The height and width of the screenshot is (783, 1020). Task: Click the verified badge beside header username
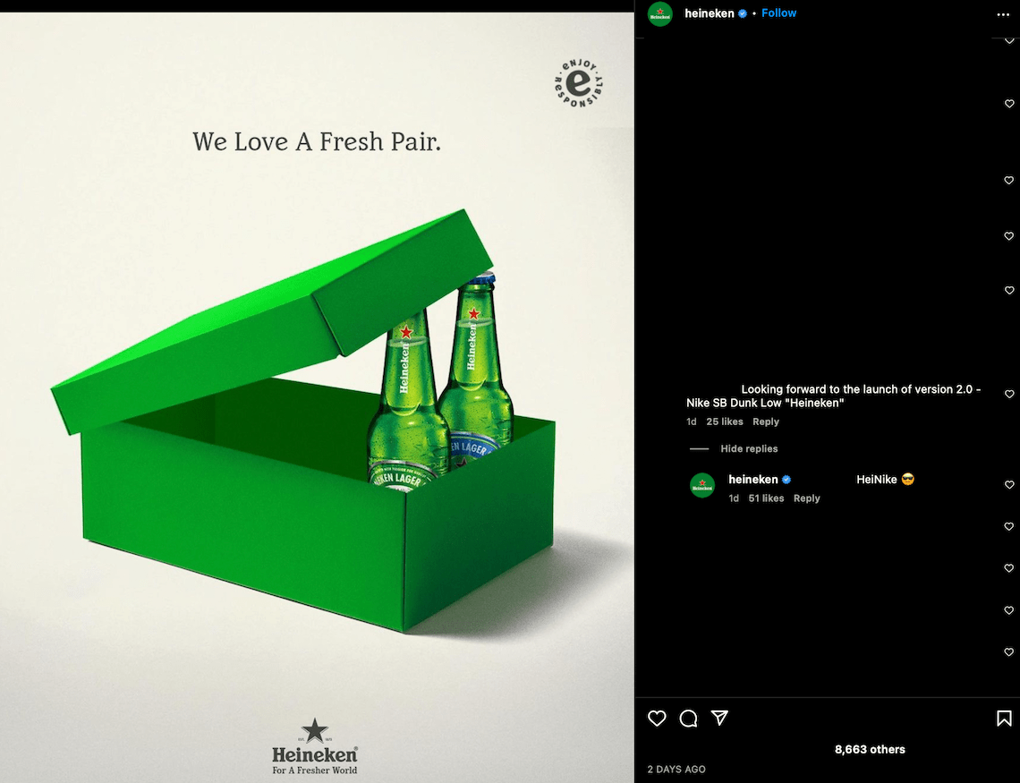click(743, 13)
